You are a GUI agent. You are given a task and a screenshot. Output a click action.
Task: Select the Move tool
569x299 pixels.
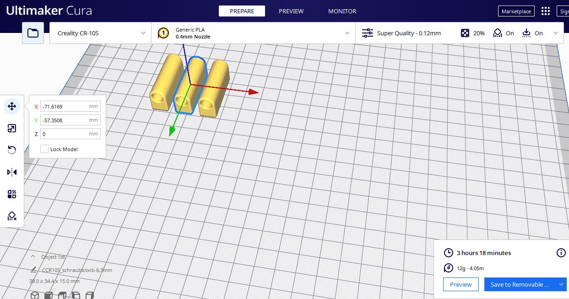tap(12, 106)
